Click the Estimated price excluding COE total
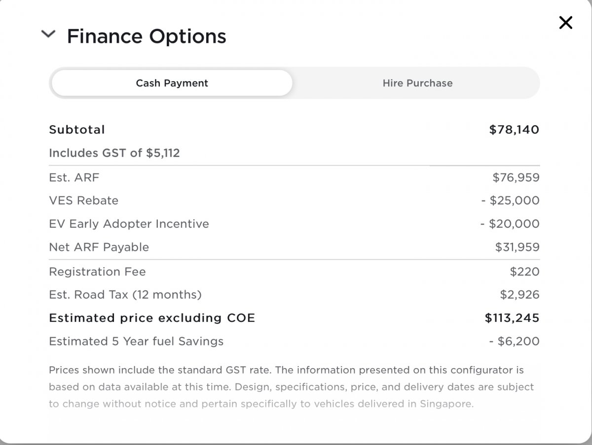This screenshot has height=445, width=592. (152, 318)
